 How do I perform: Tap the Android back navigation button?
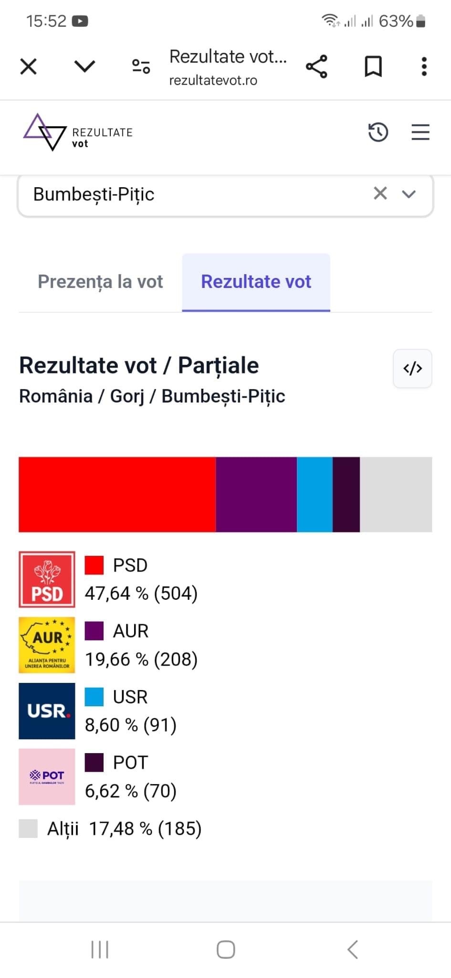coord(353,949)
